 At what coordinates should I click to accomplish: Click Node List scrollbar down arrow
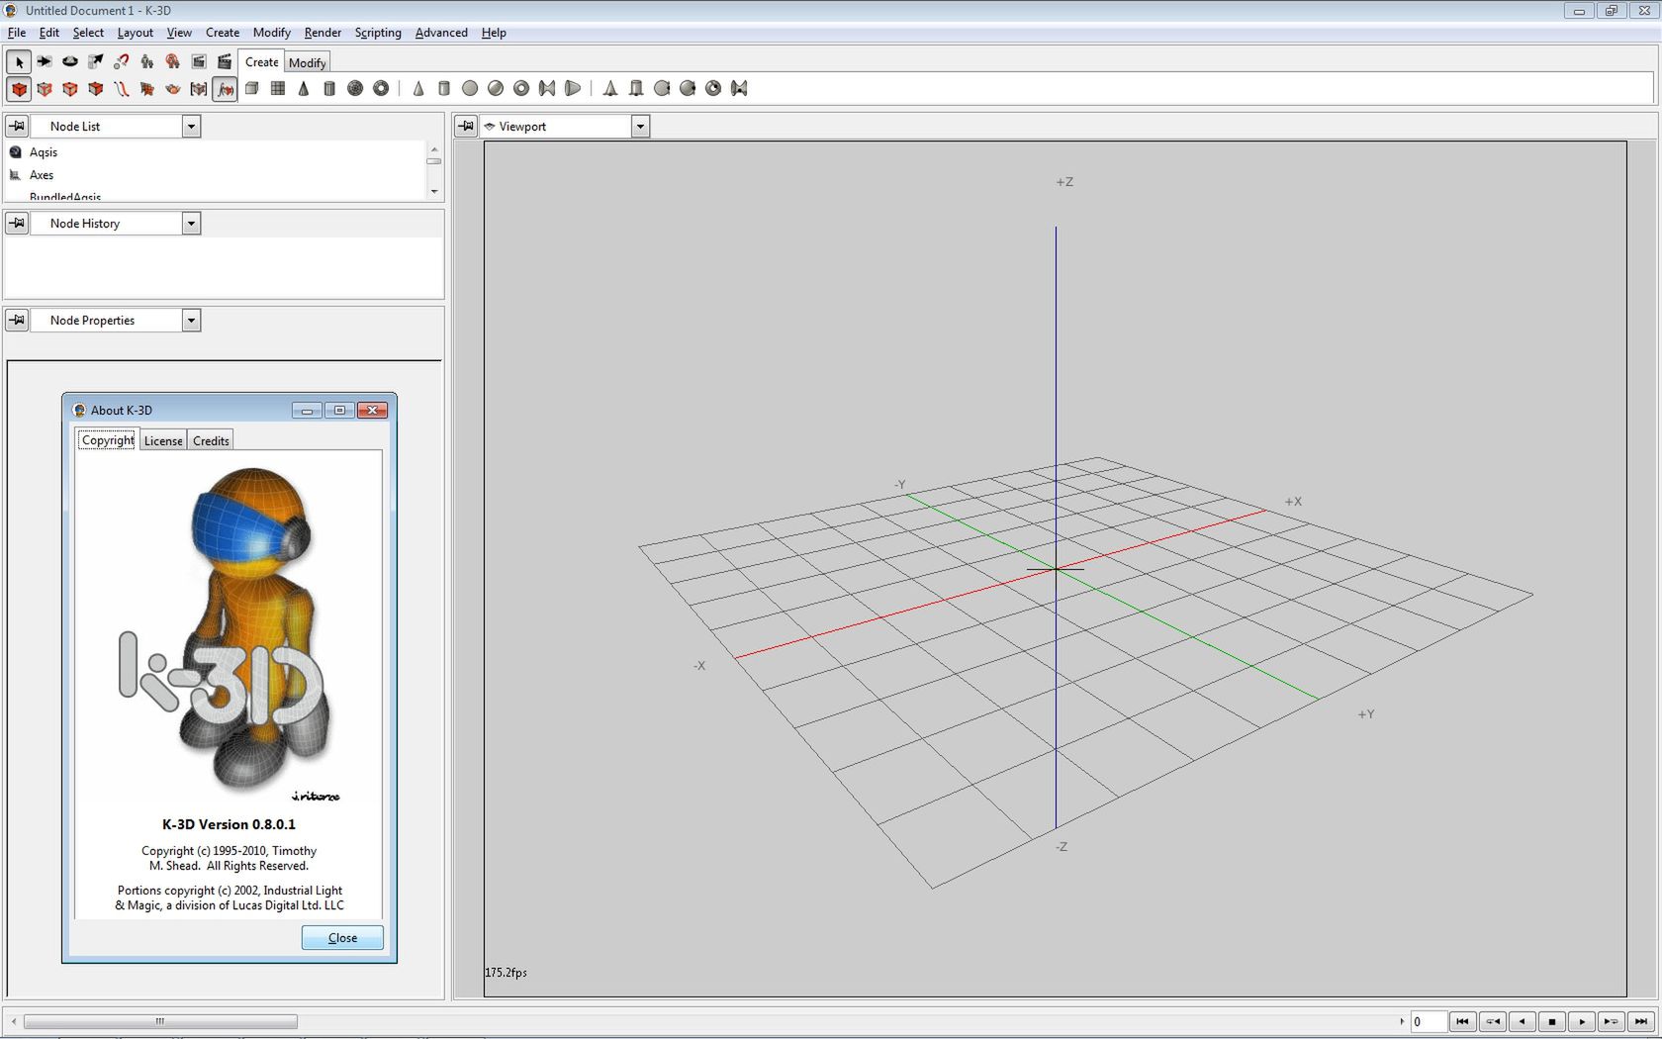coord(434,191)
